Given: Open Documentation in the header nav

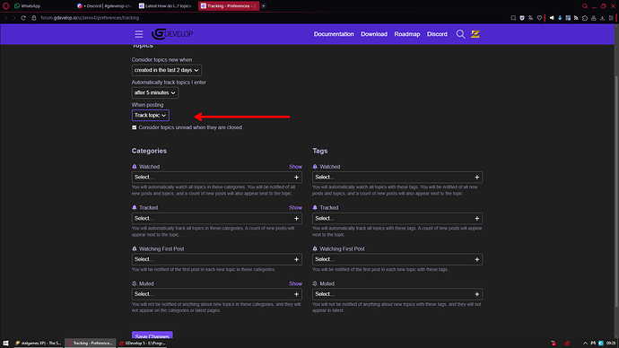Looking at the screenshot, I should click(x=334, y=34).
